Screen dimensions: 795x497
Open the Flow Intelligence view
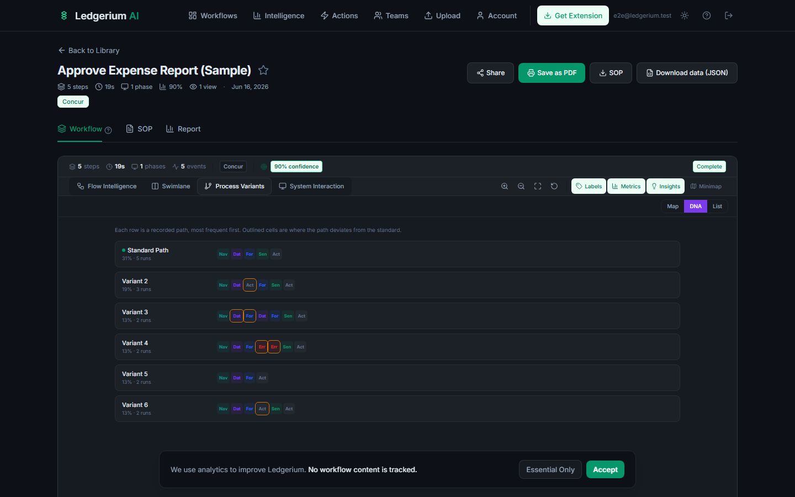tap(107, 186)
